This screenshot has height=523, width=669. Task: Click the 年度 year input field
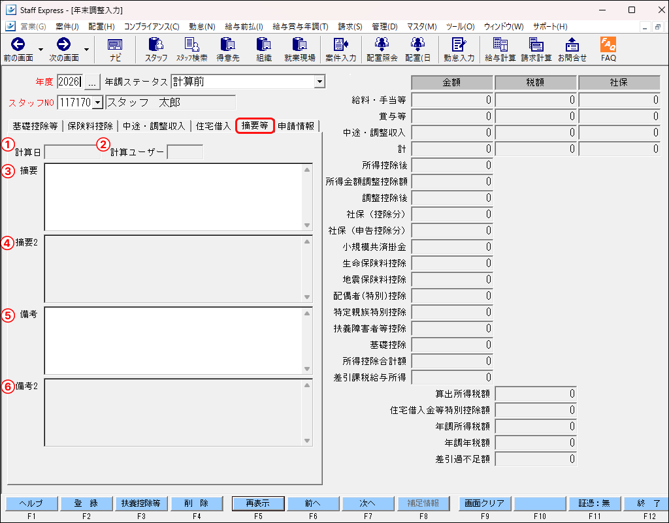pos(69,82)
